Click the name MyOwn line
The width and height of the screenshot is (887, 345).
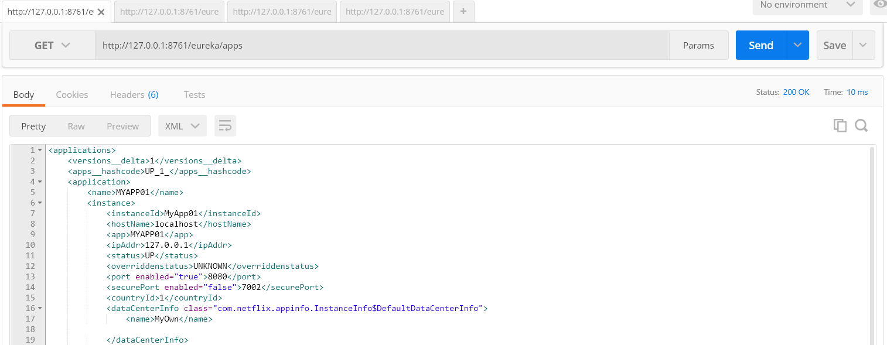pyautogui.click(x=169, y=319)
